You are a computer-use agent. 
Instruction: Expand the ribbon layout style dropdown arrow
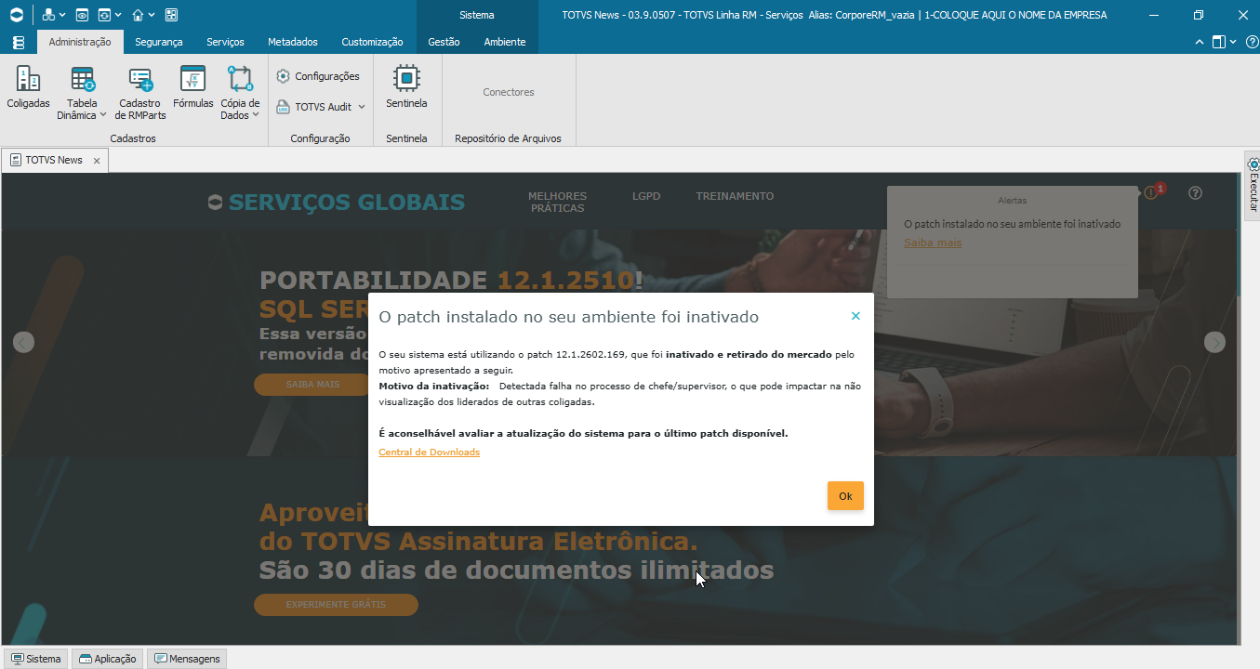pos(1233,42)
